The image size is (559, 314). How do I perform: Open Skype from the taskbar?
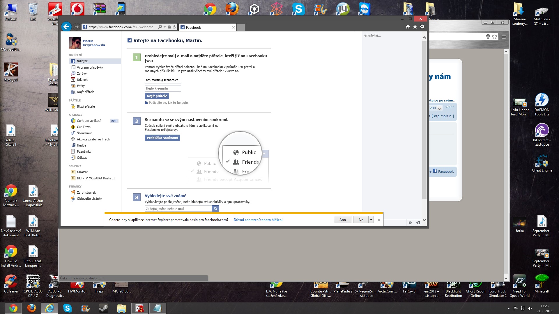pyautogui.click(x=68, y=308)
